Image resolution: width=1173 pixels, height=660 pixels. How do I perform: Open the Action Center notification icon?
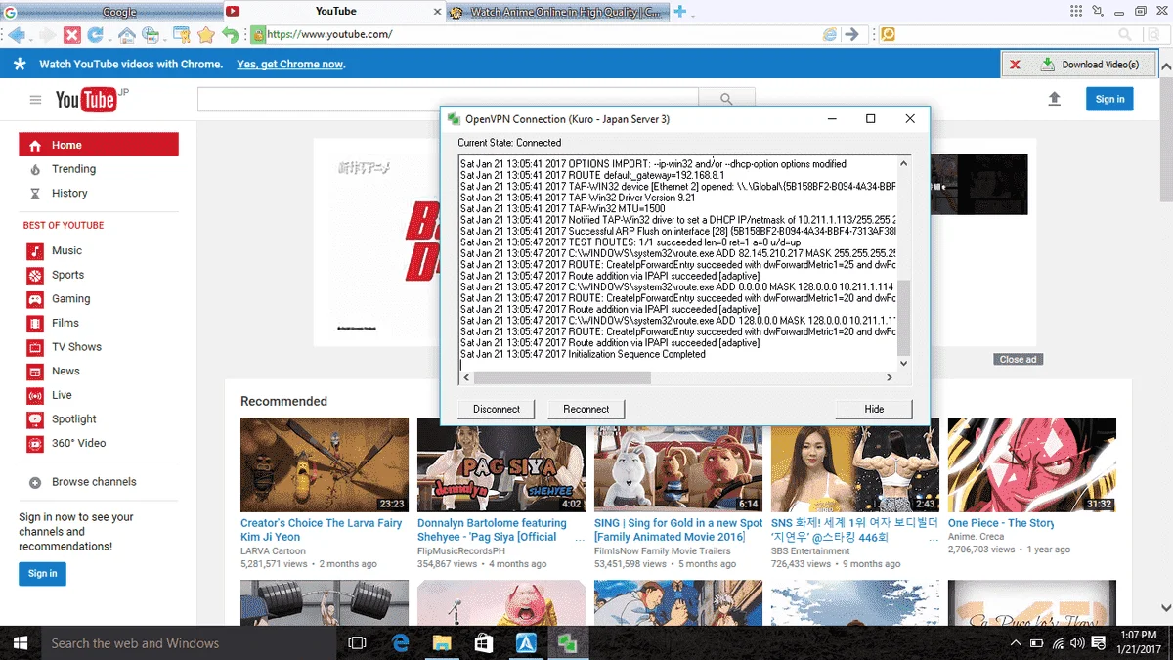(1097, 643)
